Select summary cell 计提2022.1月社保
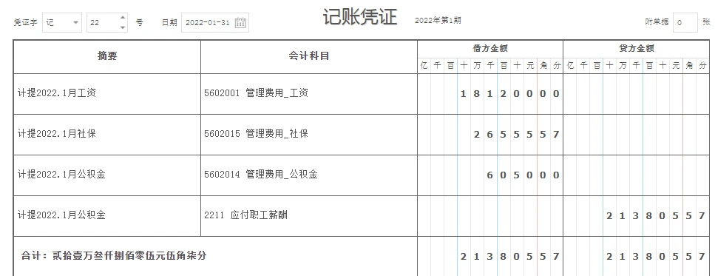The width and height of the screenshot is (715, 276). (x=107, y=134)
